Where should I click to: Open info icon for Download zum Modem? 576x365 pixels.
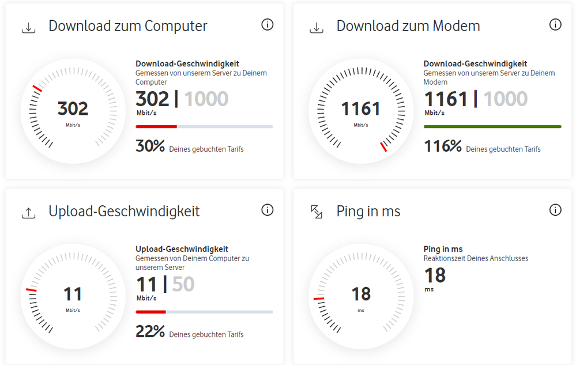click(x=555, y=24)
